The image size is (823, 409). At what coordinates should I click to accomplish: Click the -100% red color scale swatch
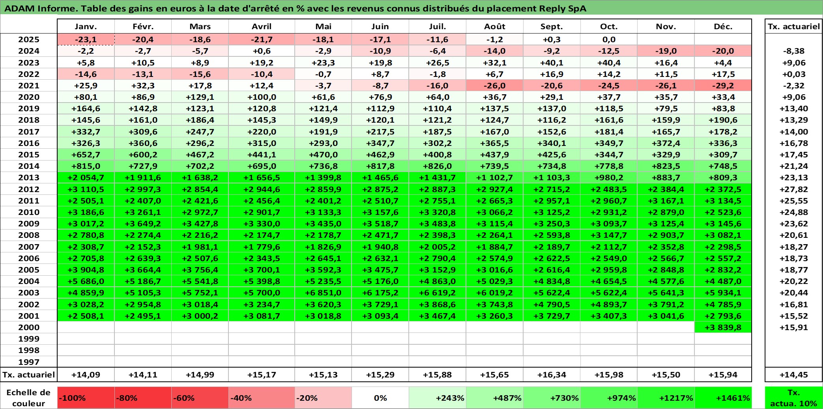click(x=86, y=398)
